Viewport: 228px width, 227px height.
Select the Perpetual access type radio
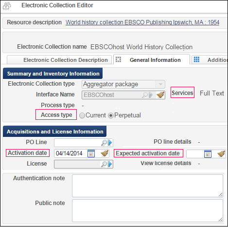pyautogui.click(x=111, y=115)
